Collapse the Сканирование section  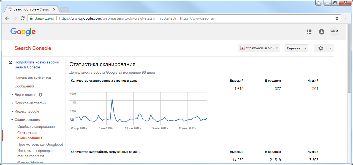27,120
